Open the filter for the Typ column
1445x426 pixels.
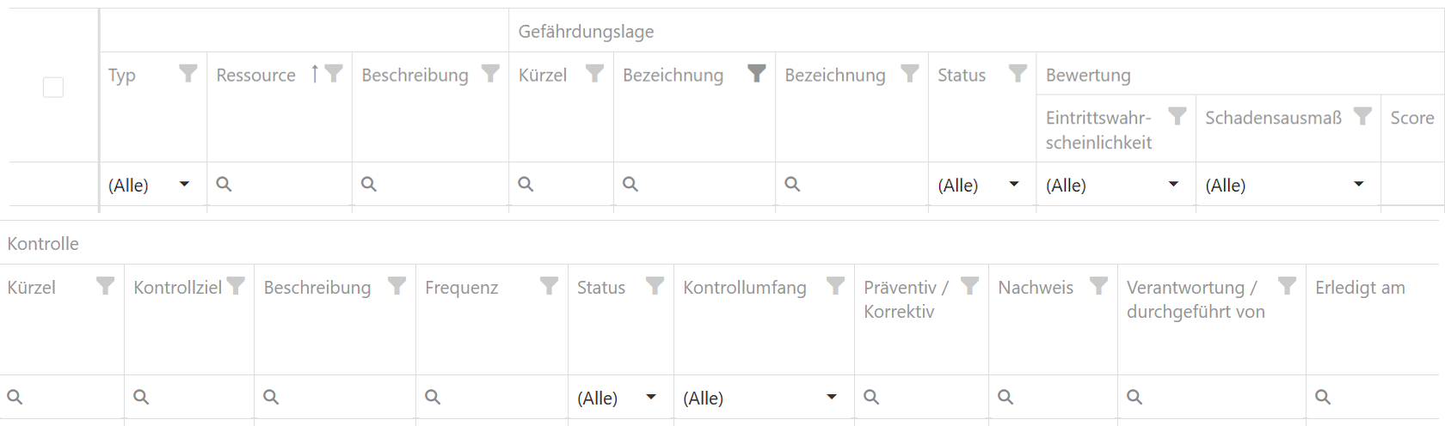[188, 74]
